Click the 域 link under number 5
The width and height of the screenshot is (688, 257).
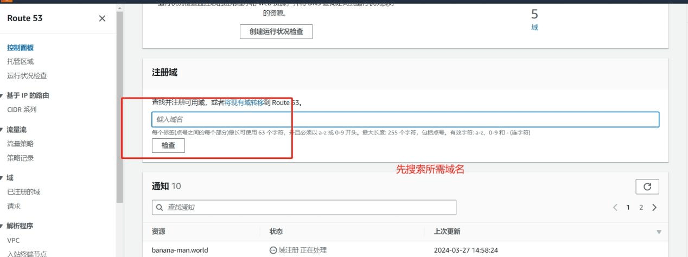coord(534,28)
